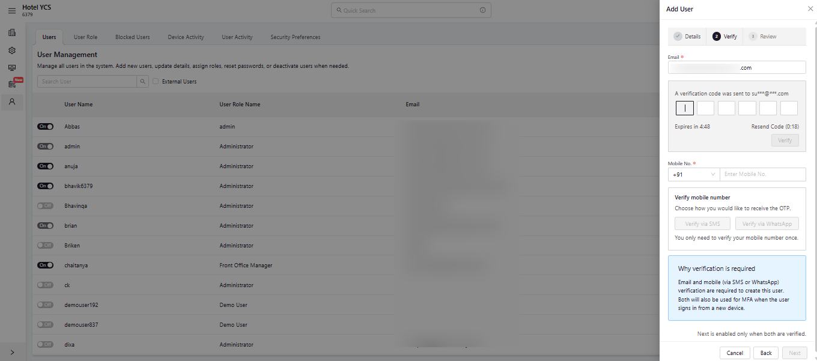Click Verify via WhatsApp button

tap(767, 223)
